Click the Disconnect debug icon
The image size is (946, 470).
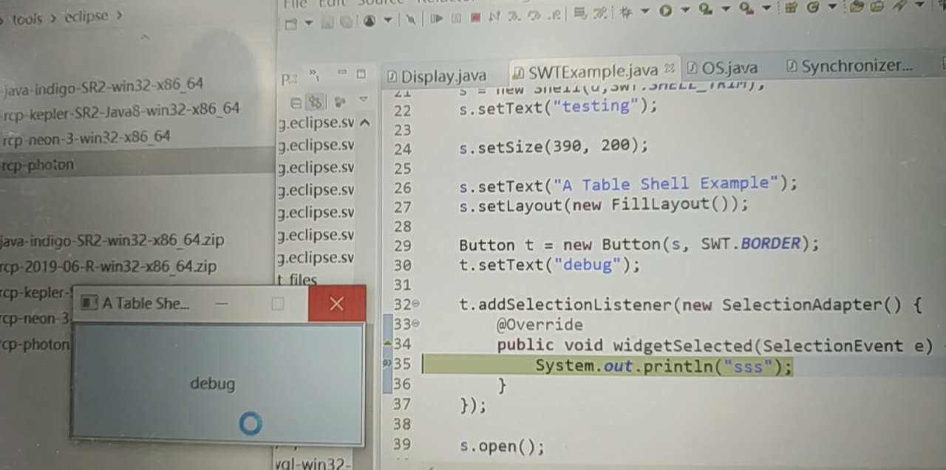[494, 17]
